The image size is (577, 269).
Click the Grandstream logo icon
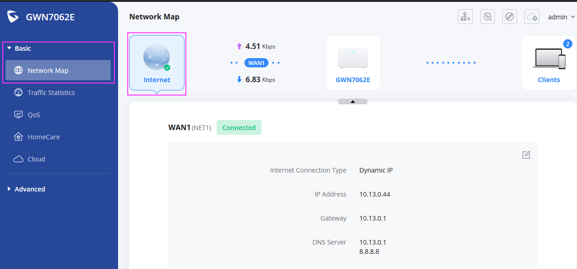tap(13, 17)
